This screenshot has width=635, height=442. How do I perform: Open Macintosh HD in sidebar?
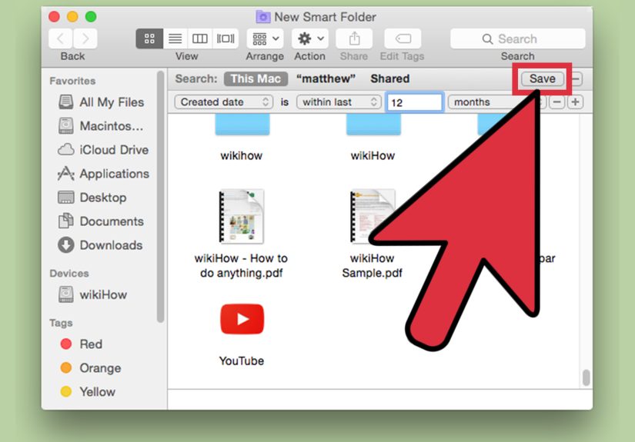(x=102, y=126)
